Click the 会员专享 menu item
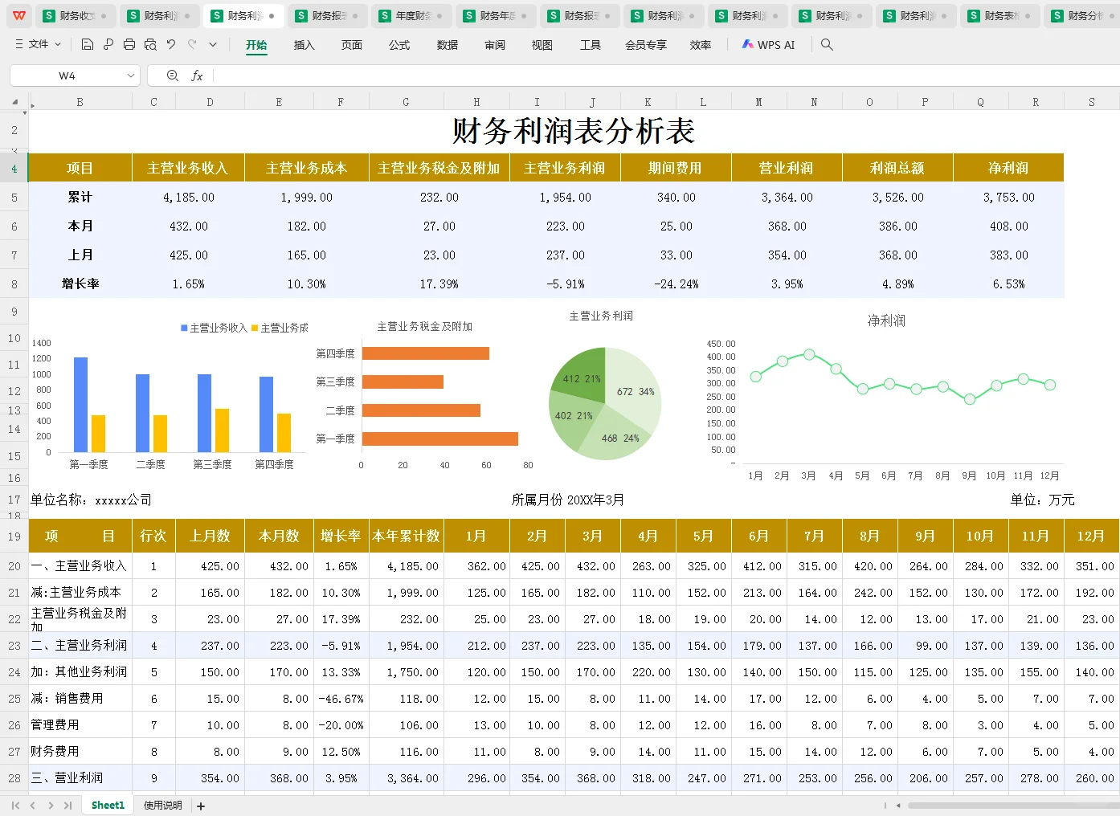 point(645,45)
